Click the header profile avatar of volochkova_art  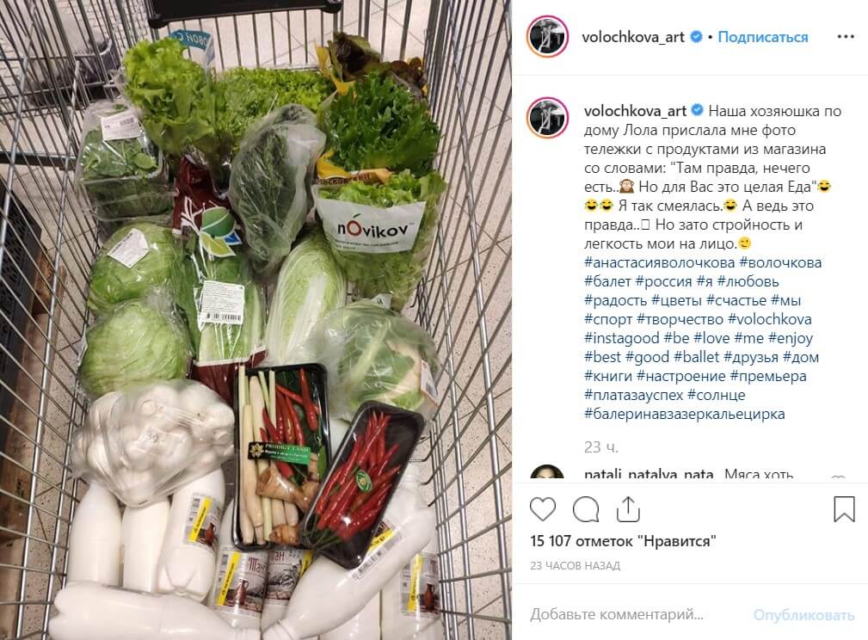[x=547, y=36]
